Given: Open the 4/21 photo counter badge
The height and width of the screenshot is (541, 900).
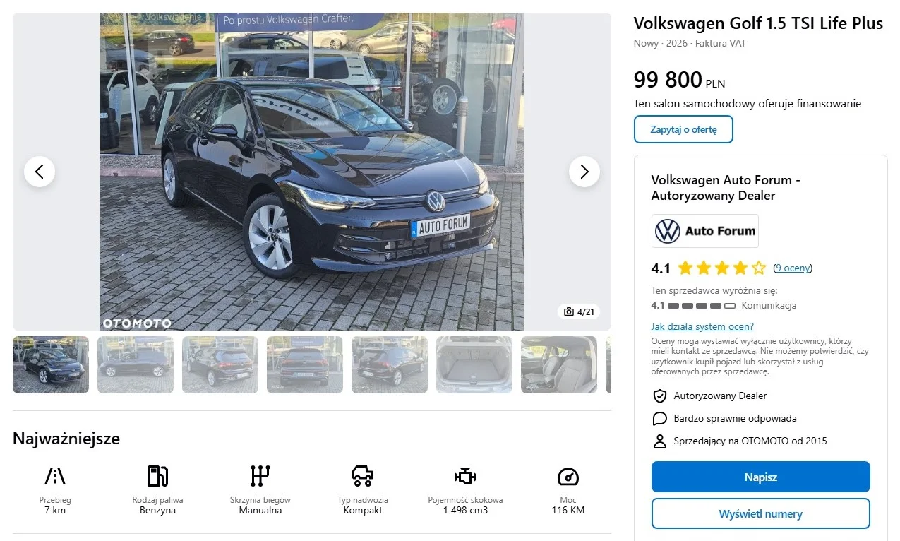Looking at the screenshot, I should (x=580, y=311).
